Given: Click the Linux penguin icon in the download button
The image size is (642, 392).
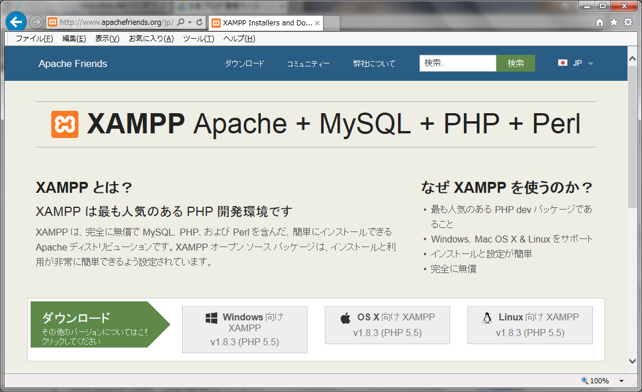Looking at the screenshot, I should (487, 318).
